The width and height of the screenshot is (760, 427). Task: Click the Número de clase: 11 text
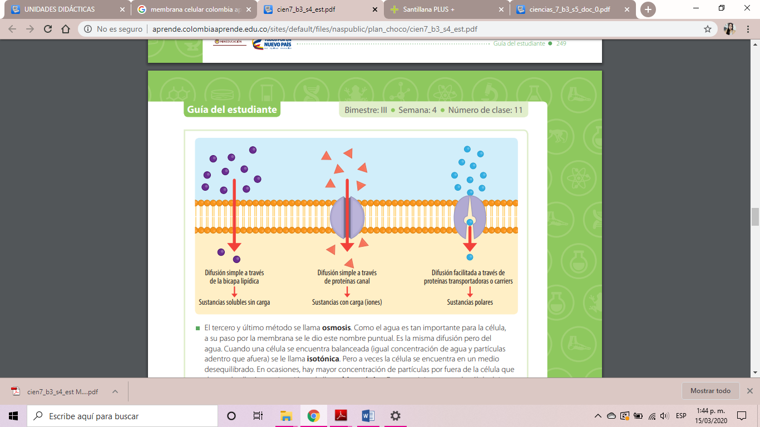point(485,110)
